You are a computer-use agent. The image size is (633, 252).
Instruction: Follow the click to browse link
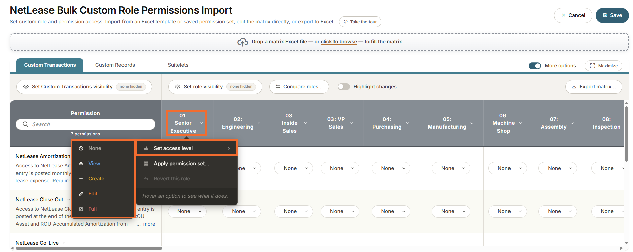point(339,42)
